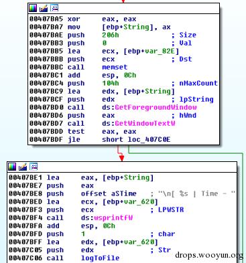The width and height of the screenshot is (246, 263).
Task: Click the group nodes icon in lower block
Action: 34,167
